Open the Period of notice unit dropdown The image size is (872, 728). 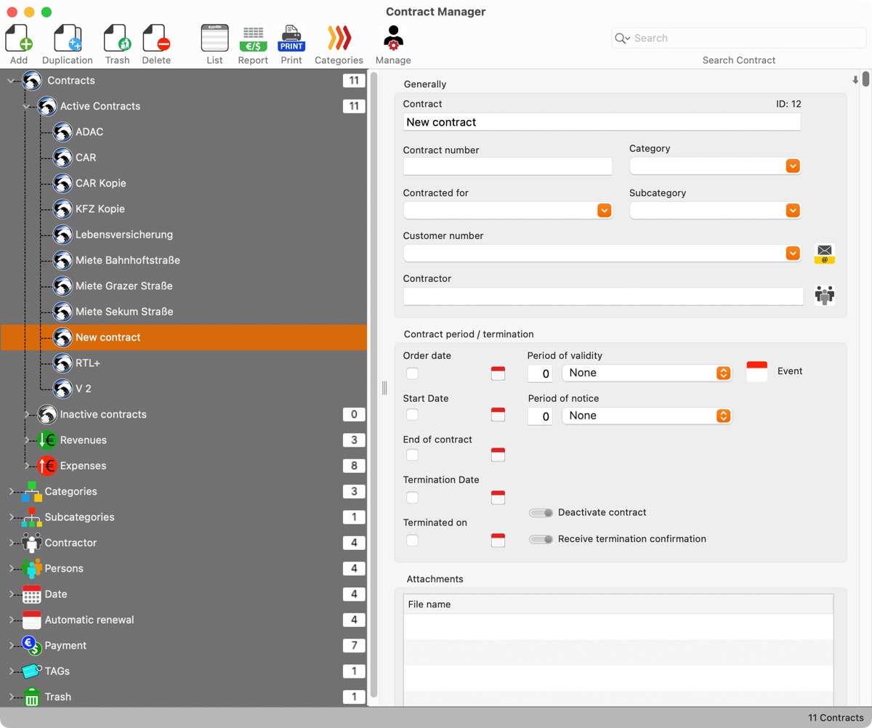647,416
